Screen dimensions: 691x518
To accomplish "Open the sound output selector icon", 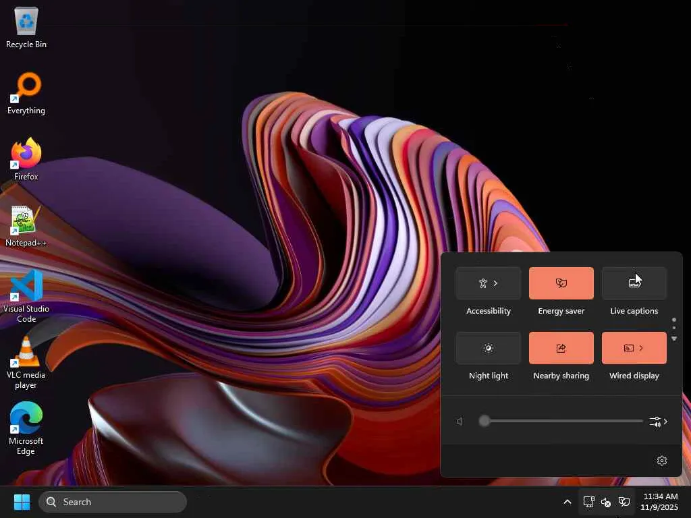I will coord(655,422).
